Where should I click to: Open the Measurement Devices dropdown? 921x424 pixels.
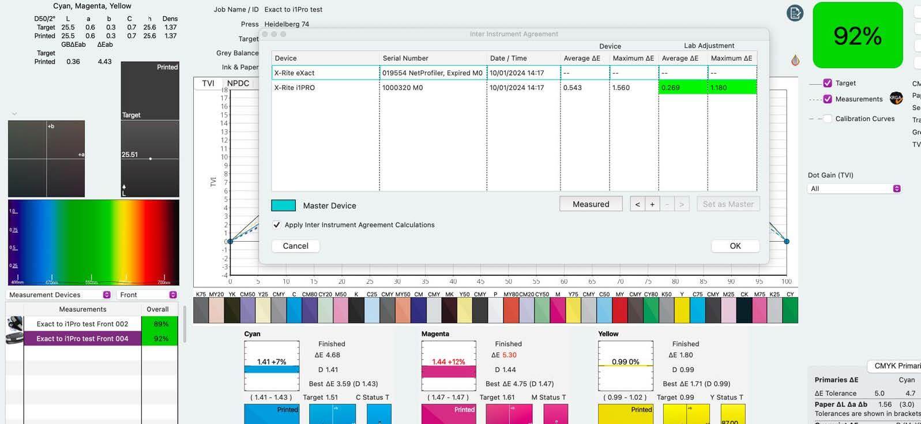(59, 295)
